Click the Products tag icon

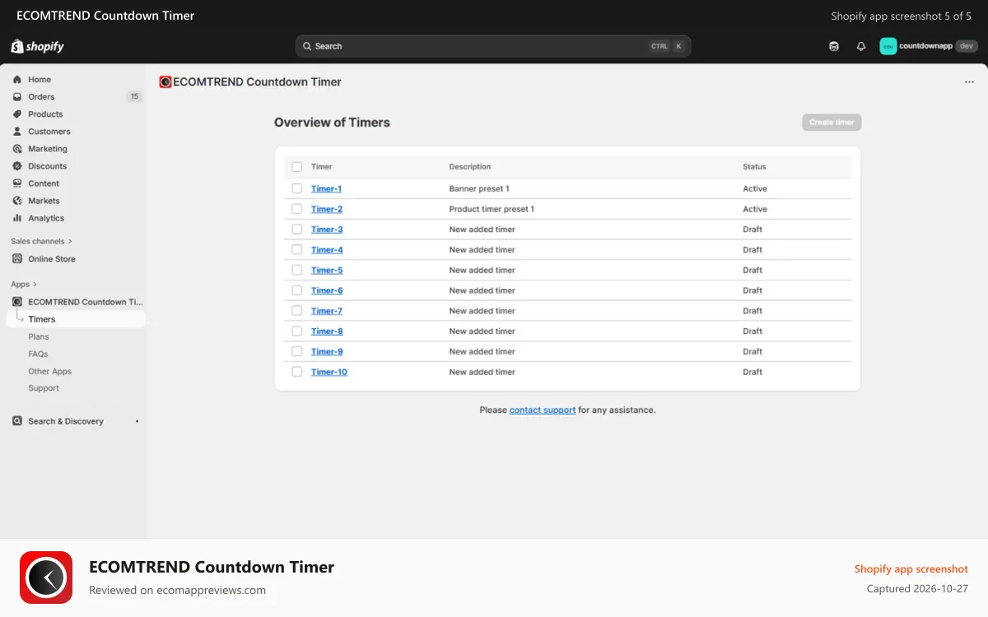[17, 114]
